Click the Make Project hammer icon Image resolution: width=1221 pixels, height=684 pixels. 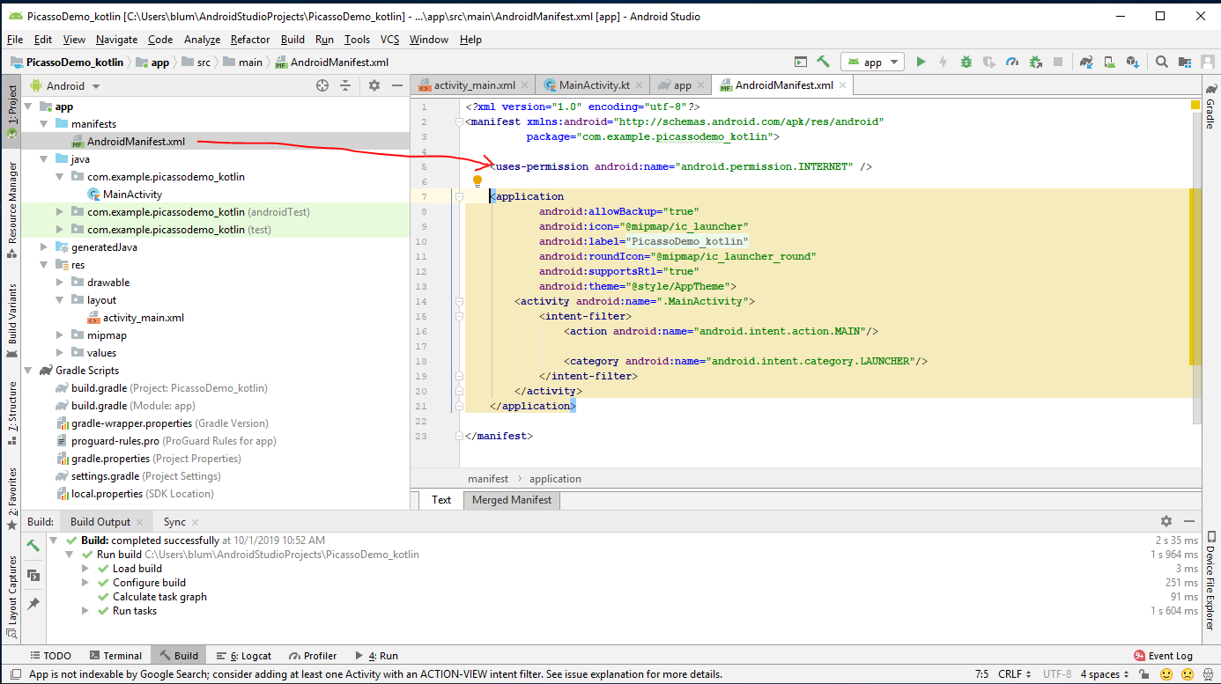pyautogui.click(x=824, y=62)
